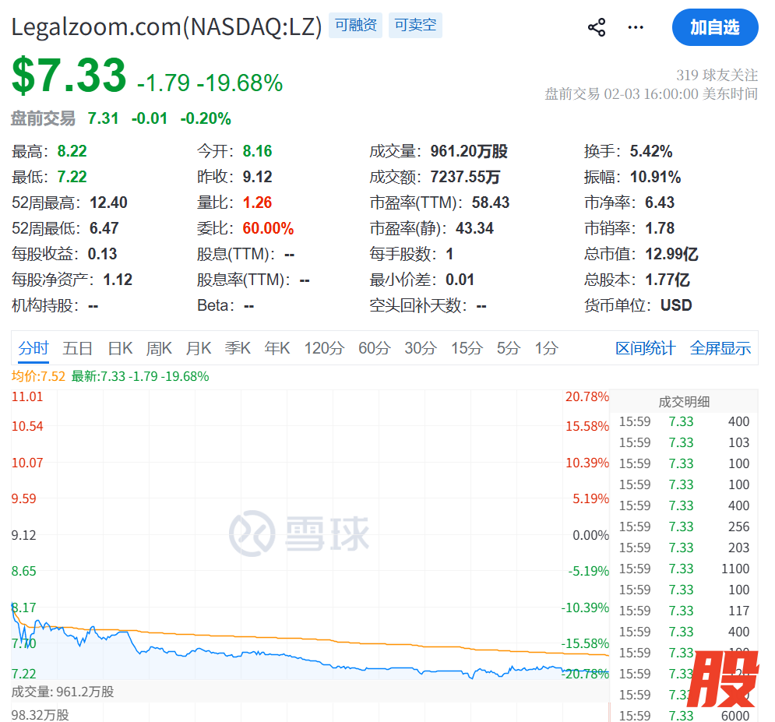775x722 pixels.
Task: Select the 周K chart tab
Action: (x=159, y=348)
